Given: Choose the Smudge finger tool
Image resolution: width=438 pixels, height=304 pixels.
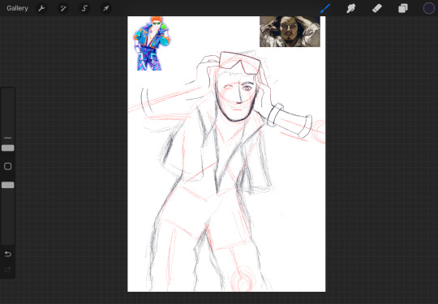Looking at the screenshot, I should pyautogui.click(x=351, y=8).
